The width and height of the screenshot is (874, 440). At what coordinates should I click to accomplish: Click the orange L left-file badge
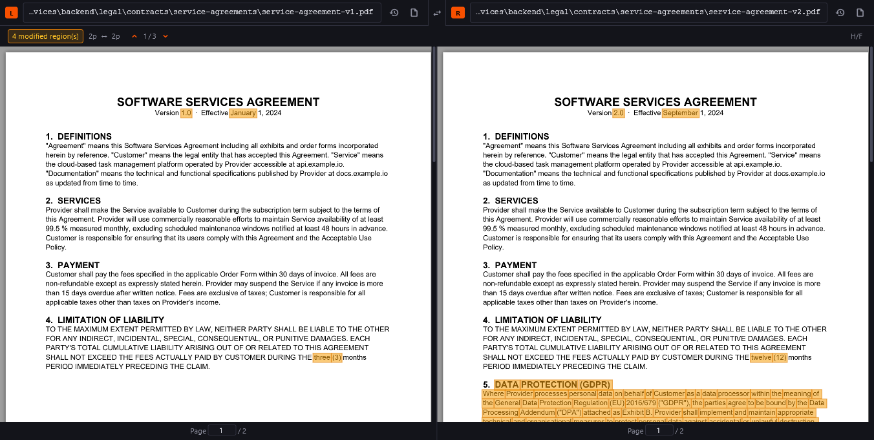(x=12, y=13)
